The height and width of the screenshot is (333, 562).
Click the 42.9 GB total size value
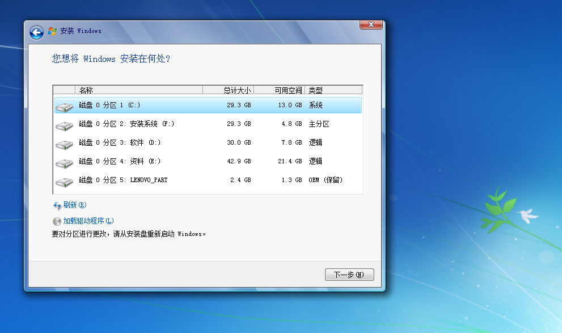[239, 161]
